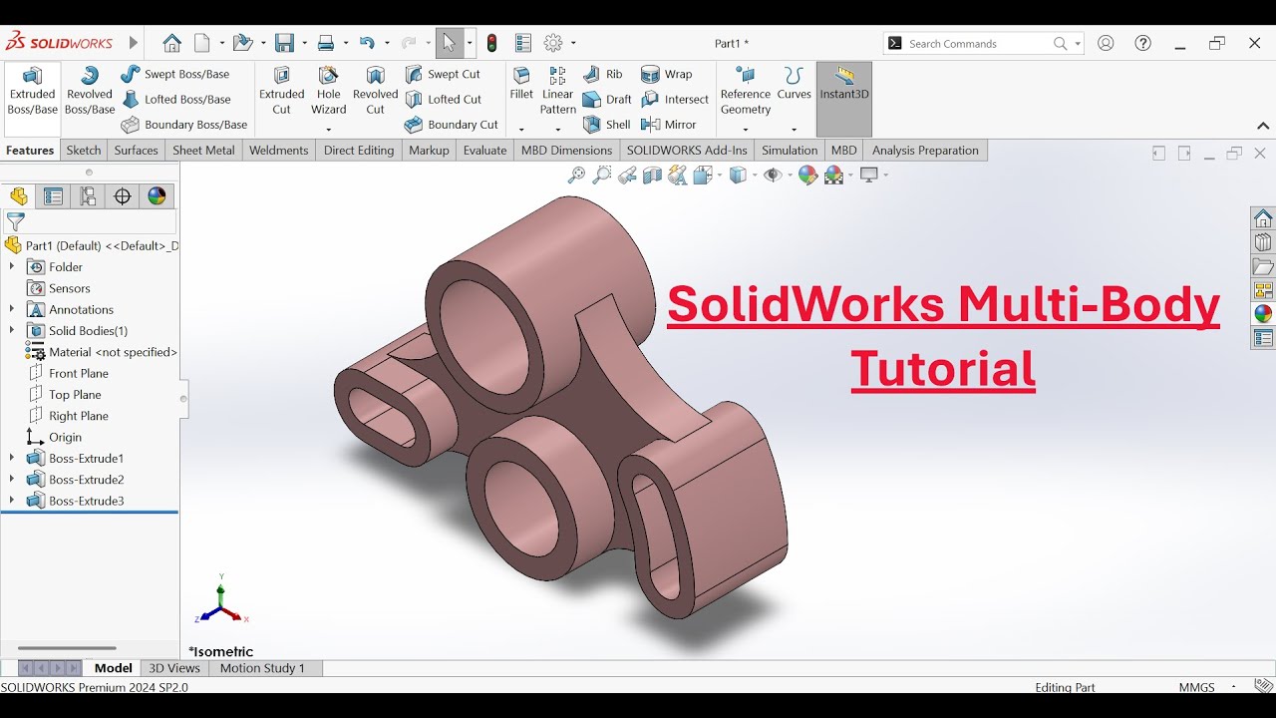
Task: Open the Evaluate tab
Action: (485, 151)
